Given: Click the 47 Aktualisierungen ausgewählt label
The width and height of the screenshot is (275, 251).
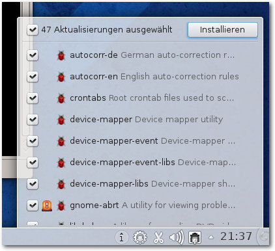Looking at the screenshot, I should tap(107, 30).
